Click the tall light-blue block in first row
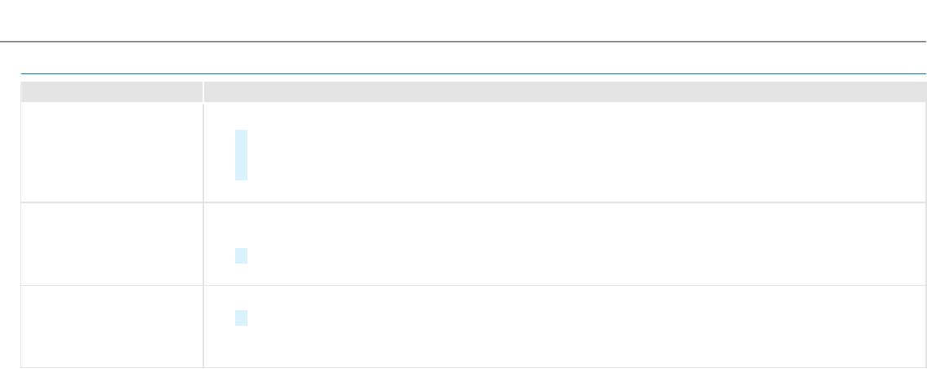Screen dimensions: 927x369 pyautogui.click(x=241, y=154)
